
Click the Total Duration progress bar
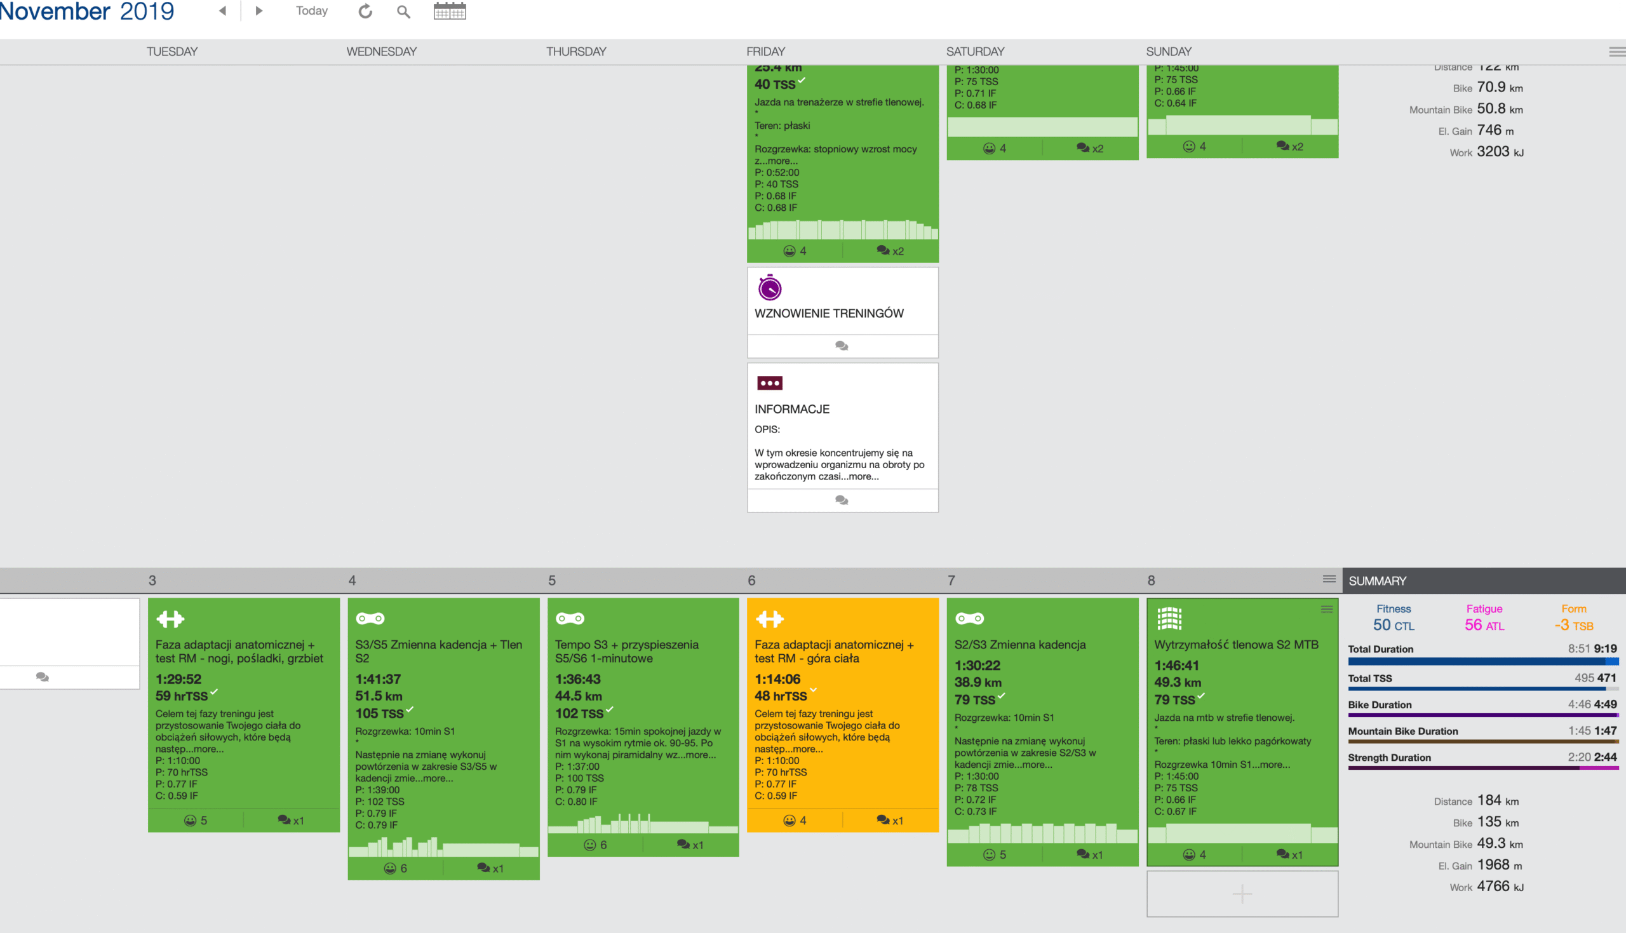point(1483,661)
